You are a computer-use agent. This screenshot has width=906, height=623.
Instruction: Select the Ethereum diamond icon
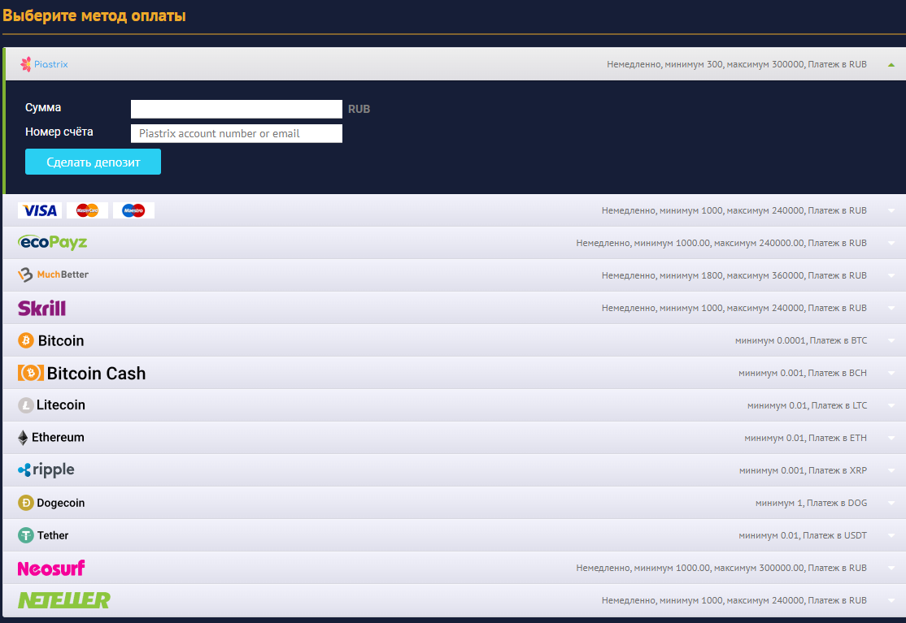[x=23, y=438]
